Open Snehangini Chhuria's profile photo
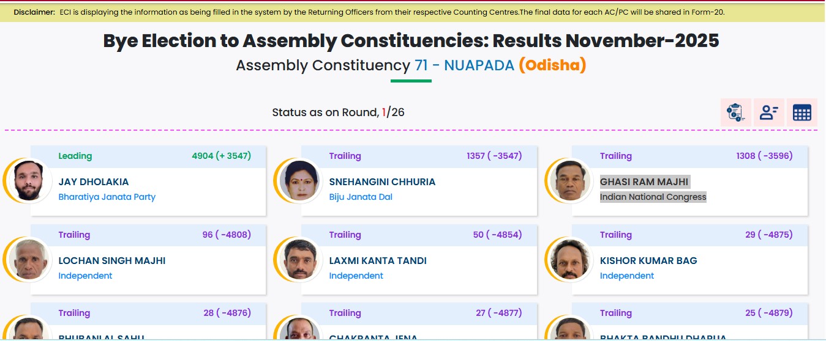The image size is (826, 341). pyautogui.click(x=299, y=180)
